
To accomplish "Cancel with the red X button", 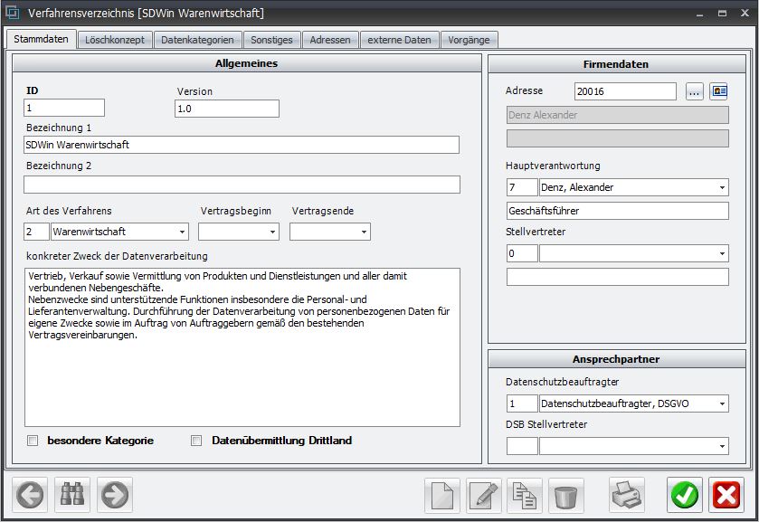I will coord(726,496).
